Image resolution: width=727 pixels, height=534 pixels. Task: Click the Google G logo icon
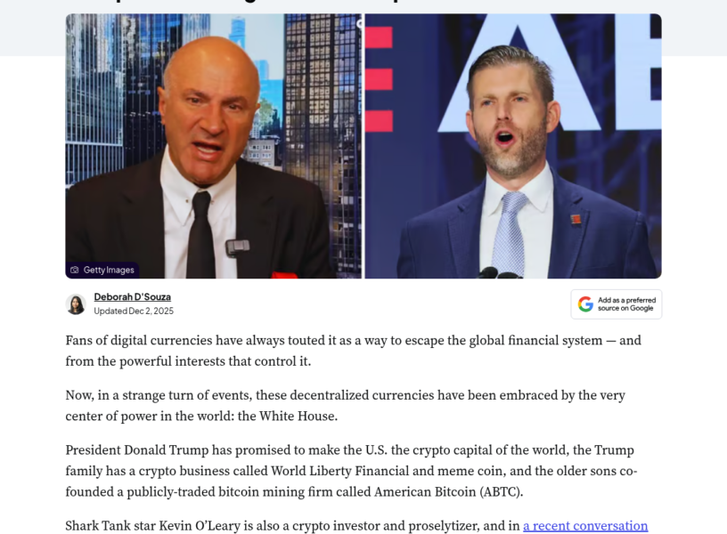click(x=585, y=304)
